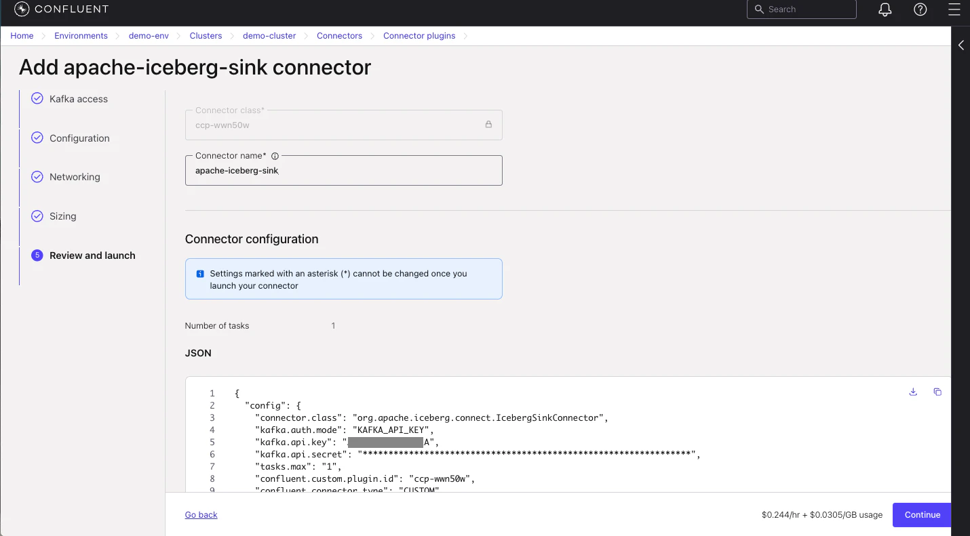The image size is (970, 536).
Task: Copy the JSON configuration to clipboard
Action: [x=937, y=392]
